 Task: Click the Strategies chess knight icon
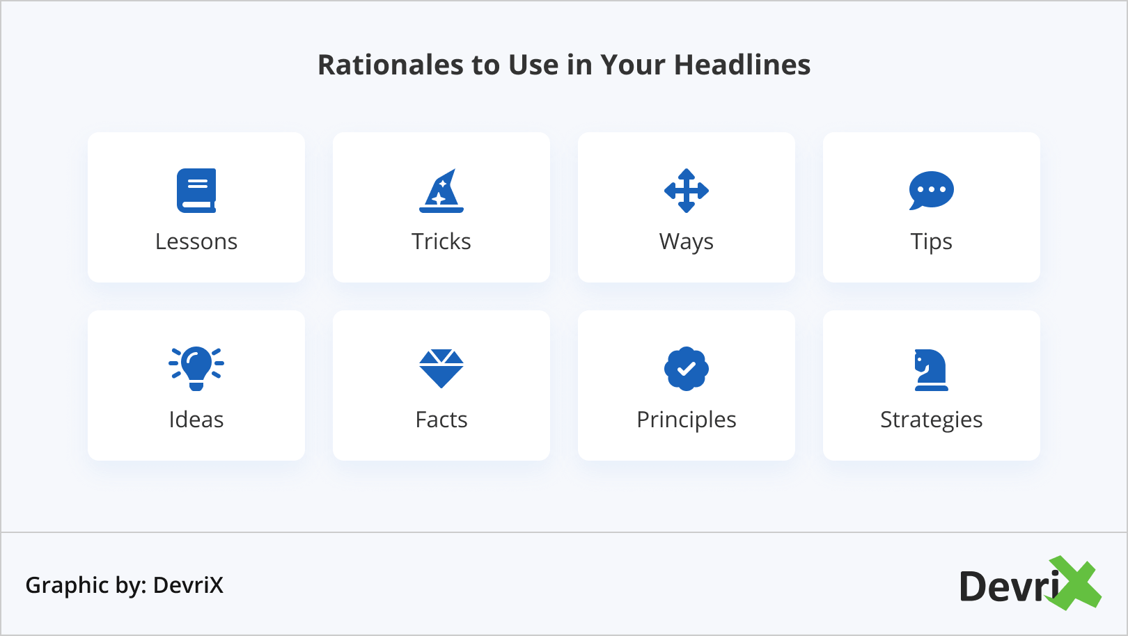(x=931, y=369)
